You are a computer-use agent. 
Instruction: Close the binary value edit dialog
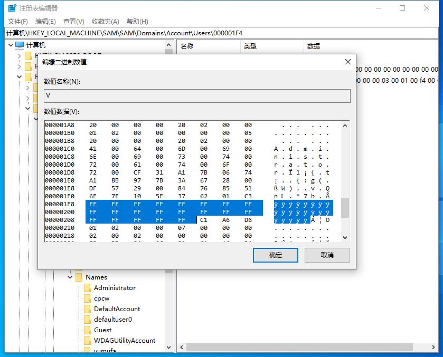pyautogui.click(x=347, y=62)
